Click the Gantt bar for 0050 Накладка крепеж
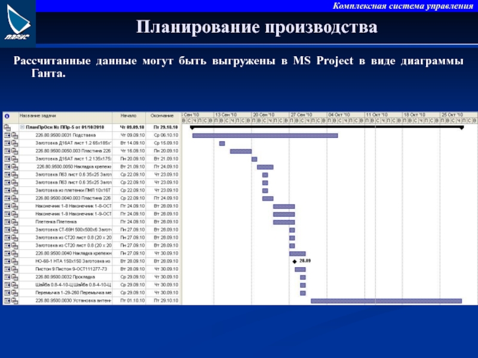Image resolution: width=478 pixels, height=358 pixels. [265, 167]
